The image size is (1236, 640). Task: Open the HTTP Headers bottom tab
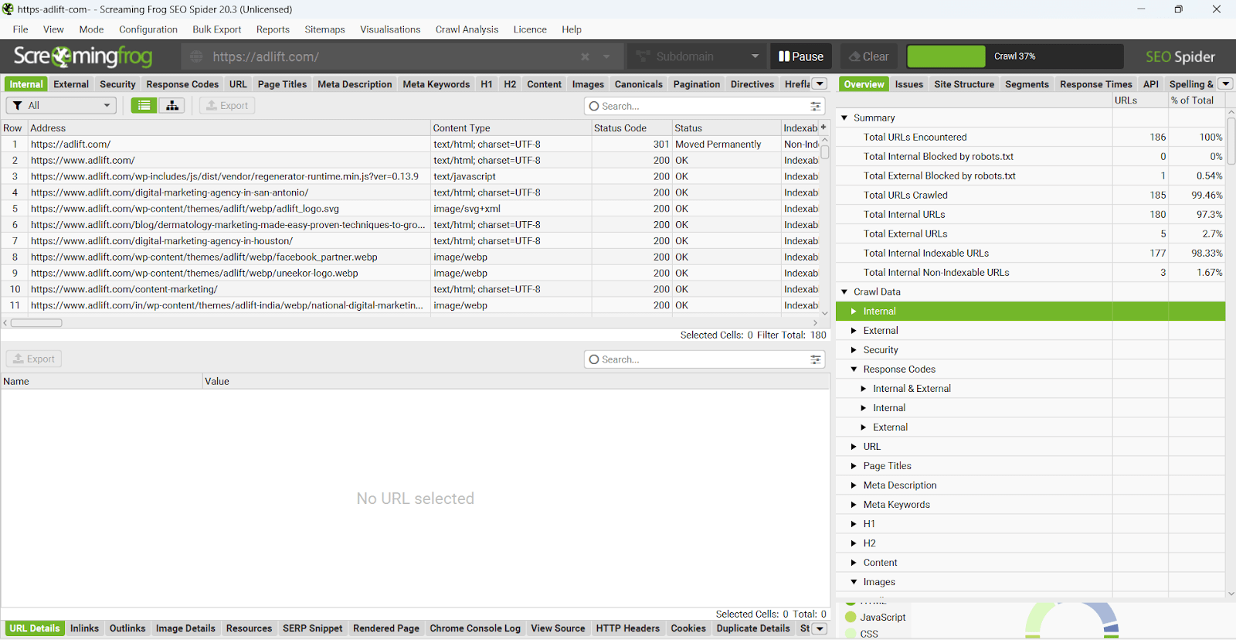point(627,628)
